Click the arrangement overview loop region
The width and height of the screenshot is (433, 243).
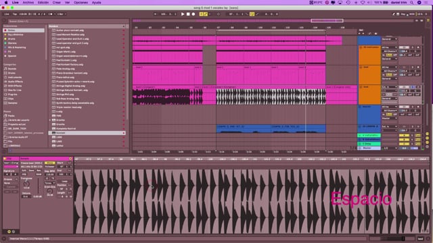pos(327,21)
